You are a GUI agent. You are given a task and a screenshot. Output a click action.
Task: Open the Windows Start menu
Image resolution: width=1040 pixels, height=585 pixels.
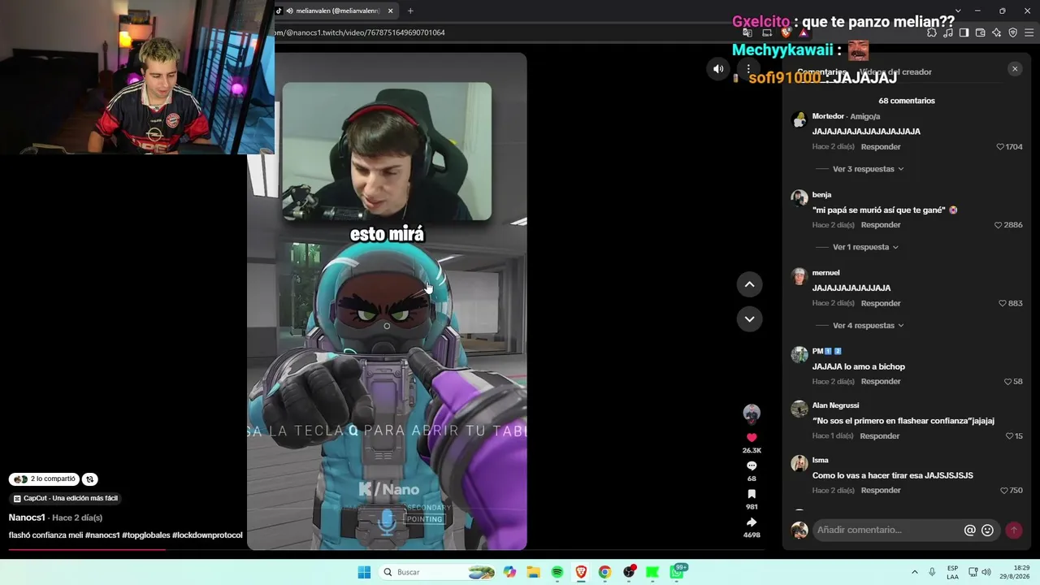pyautogui.click(x=364, y=572)
